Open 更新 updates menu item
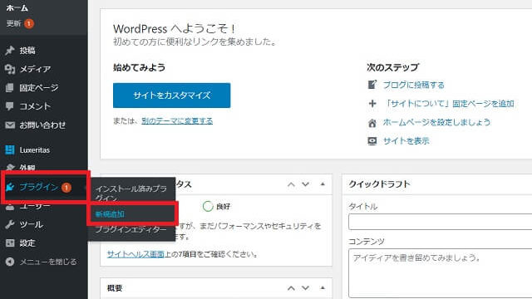532x299 pixels. (x=13, y=23)
